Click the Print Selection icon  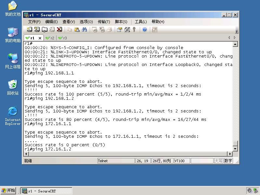click(x=102, y=30)
